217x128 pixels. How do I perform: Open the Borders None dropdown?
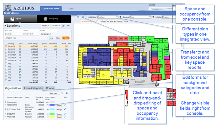pyautogui.click(x=140, y=17)
